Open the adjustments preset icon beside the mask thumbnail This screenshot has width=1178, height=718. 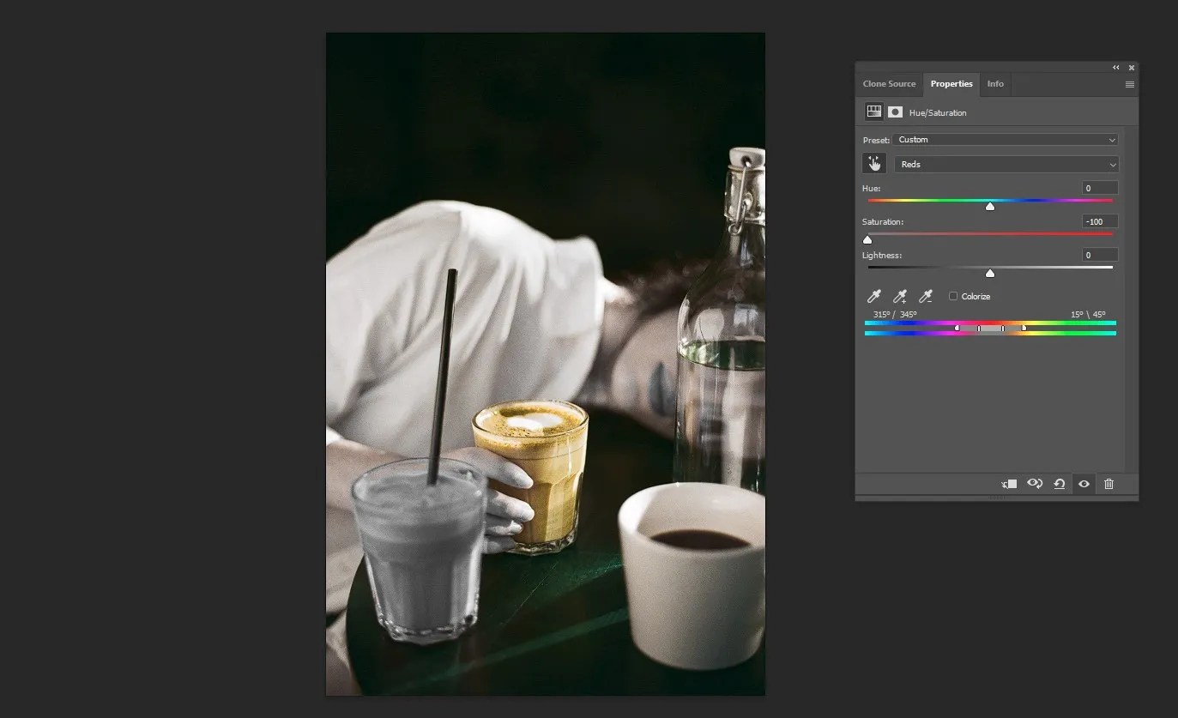pyautogui.click(x=873, y=112)
